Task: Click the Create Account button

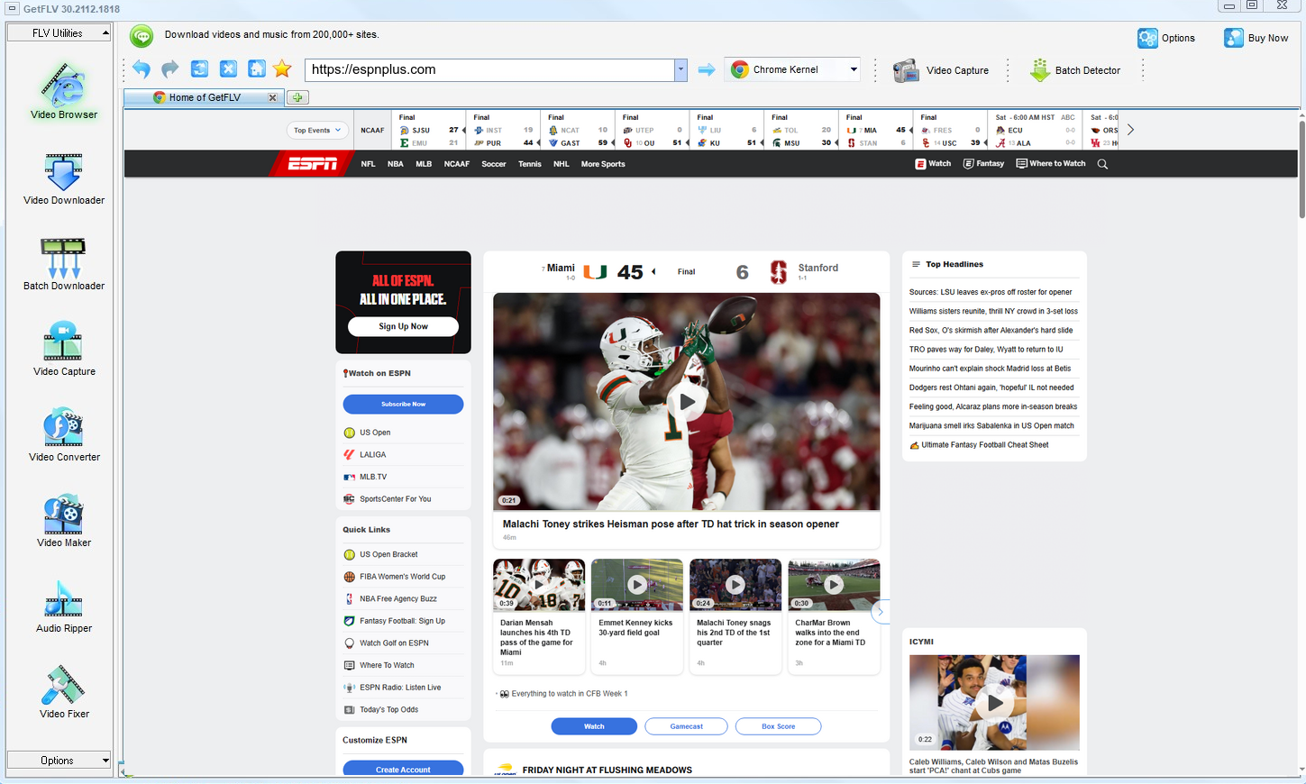Action: tap(403, 769)
